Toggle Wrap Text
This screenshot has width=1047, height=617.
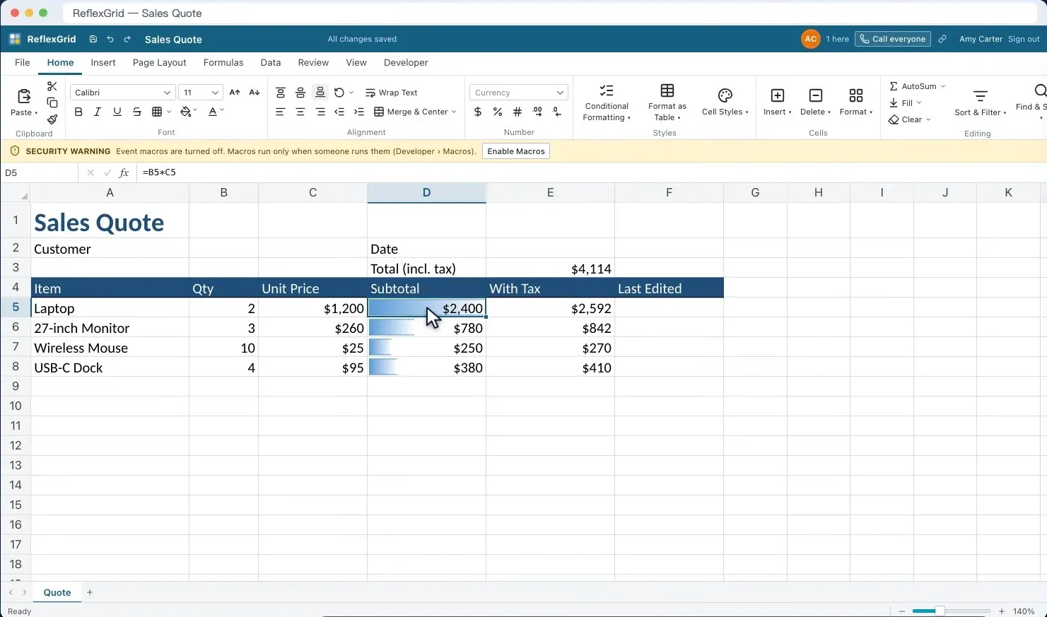(391, 93)
